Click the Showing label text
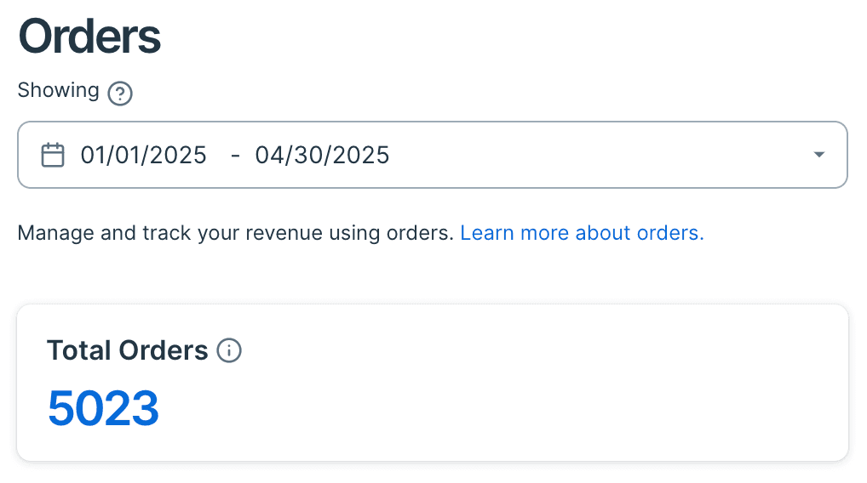The width and height of the screenshot is (867, 483). pos(58,90)
